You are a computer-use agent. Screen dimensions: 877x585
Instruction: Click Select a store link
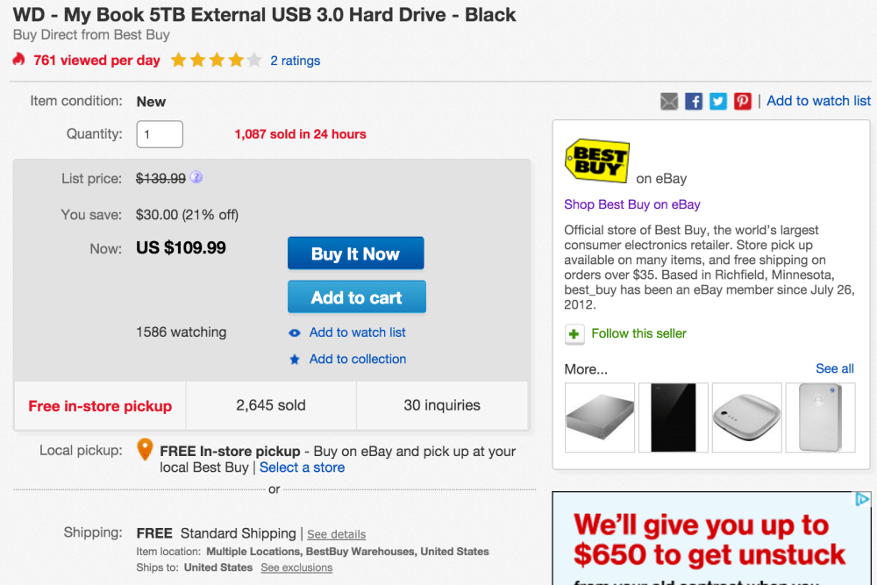[302, 467]
